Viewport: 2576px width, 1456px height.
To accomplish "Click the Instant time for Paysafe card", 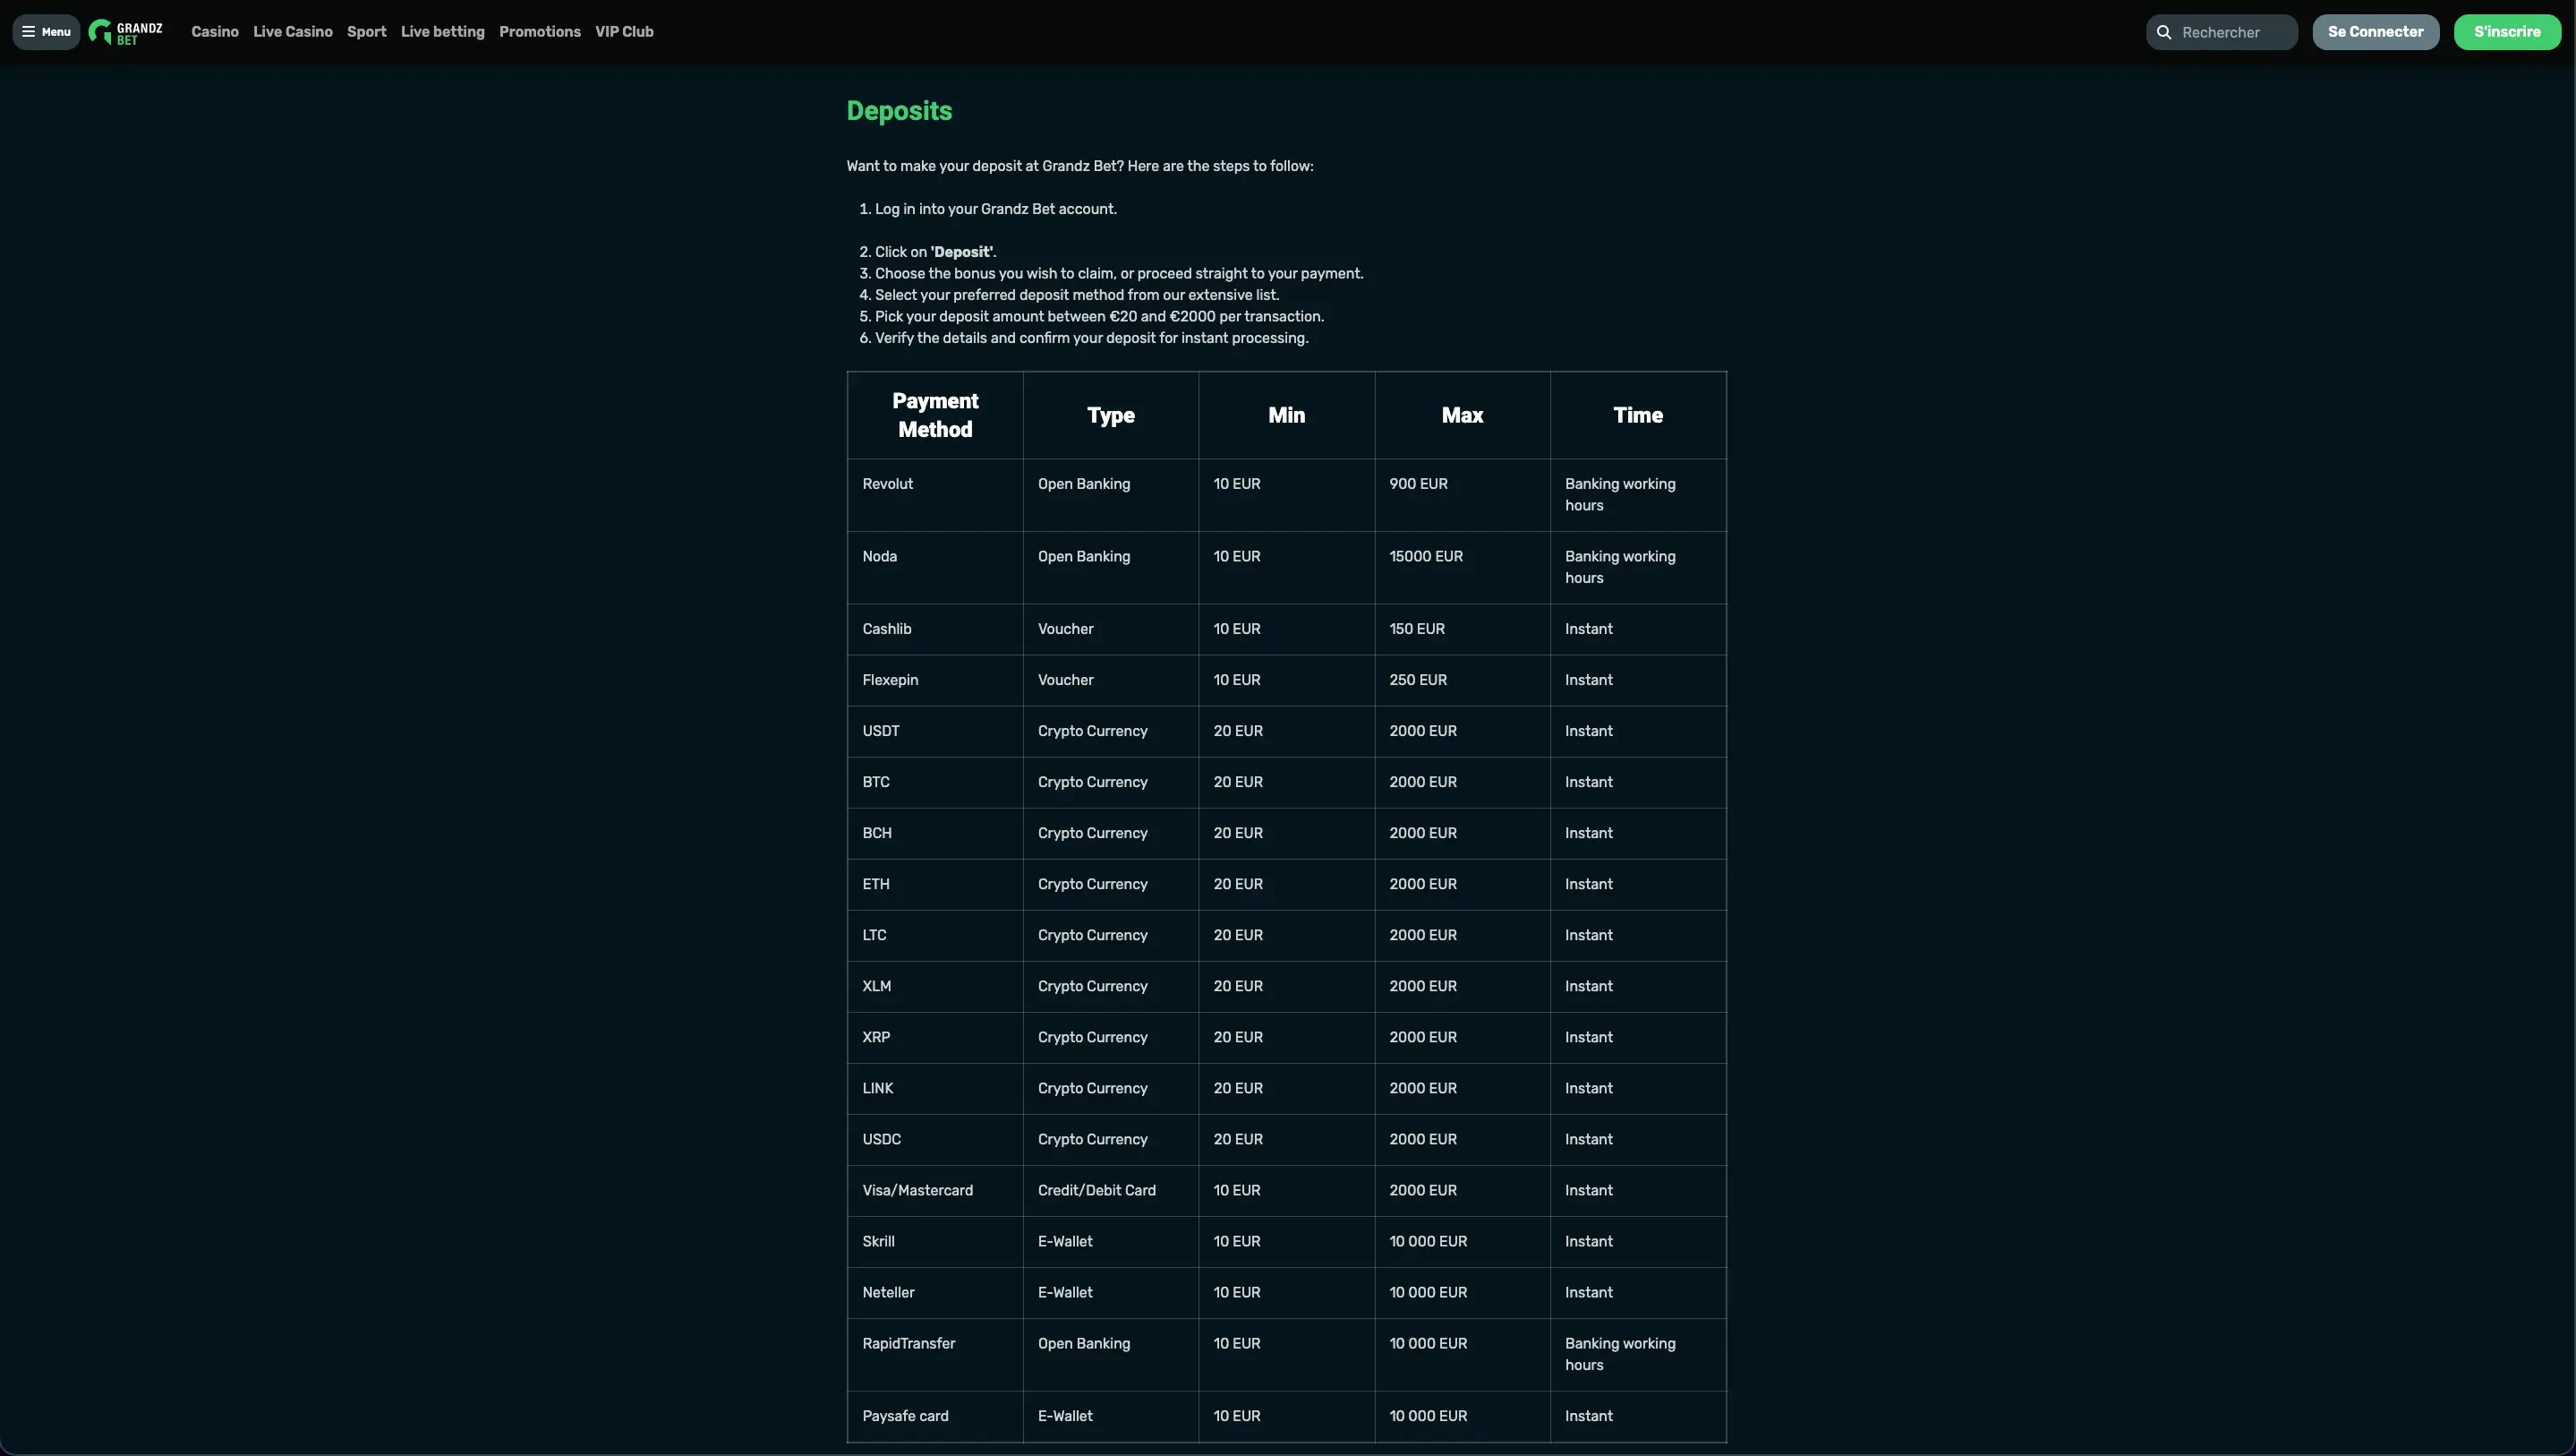I will (1589, 1416).
